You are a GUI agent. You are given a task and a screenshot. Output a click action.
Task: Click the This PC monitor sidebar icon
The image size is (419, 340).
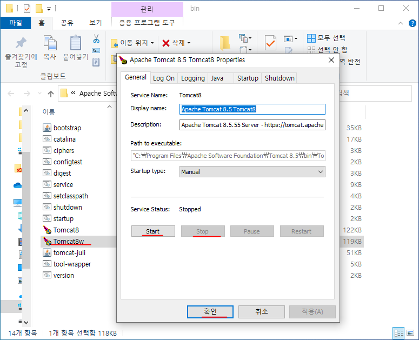point(18,203)
